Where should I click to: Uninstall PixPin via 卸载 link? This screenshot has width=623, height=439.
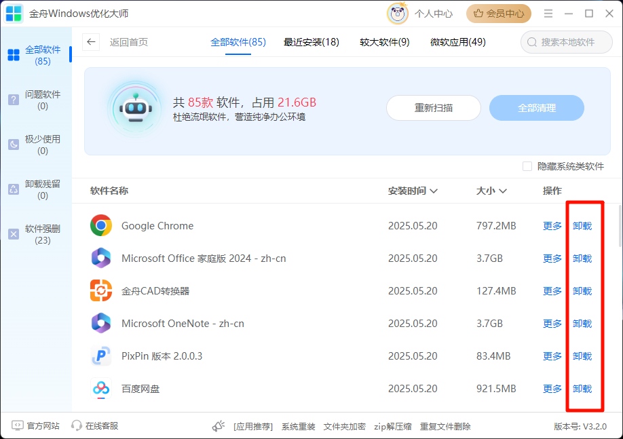click(x=582, y=356)
